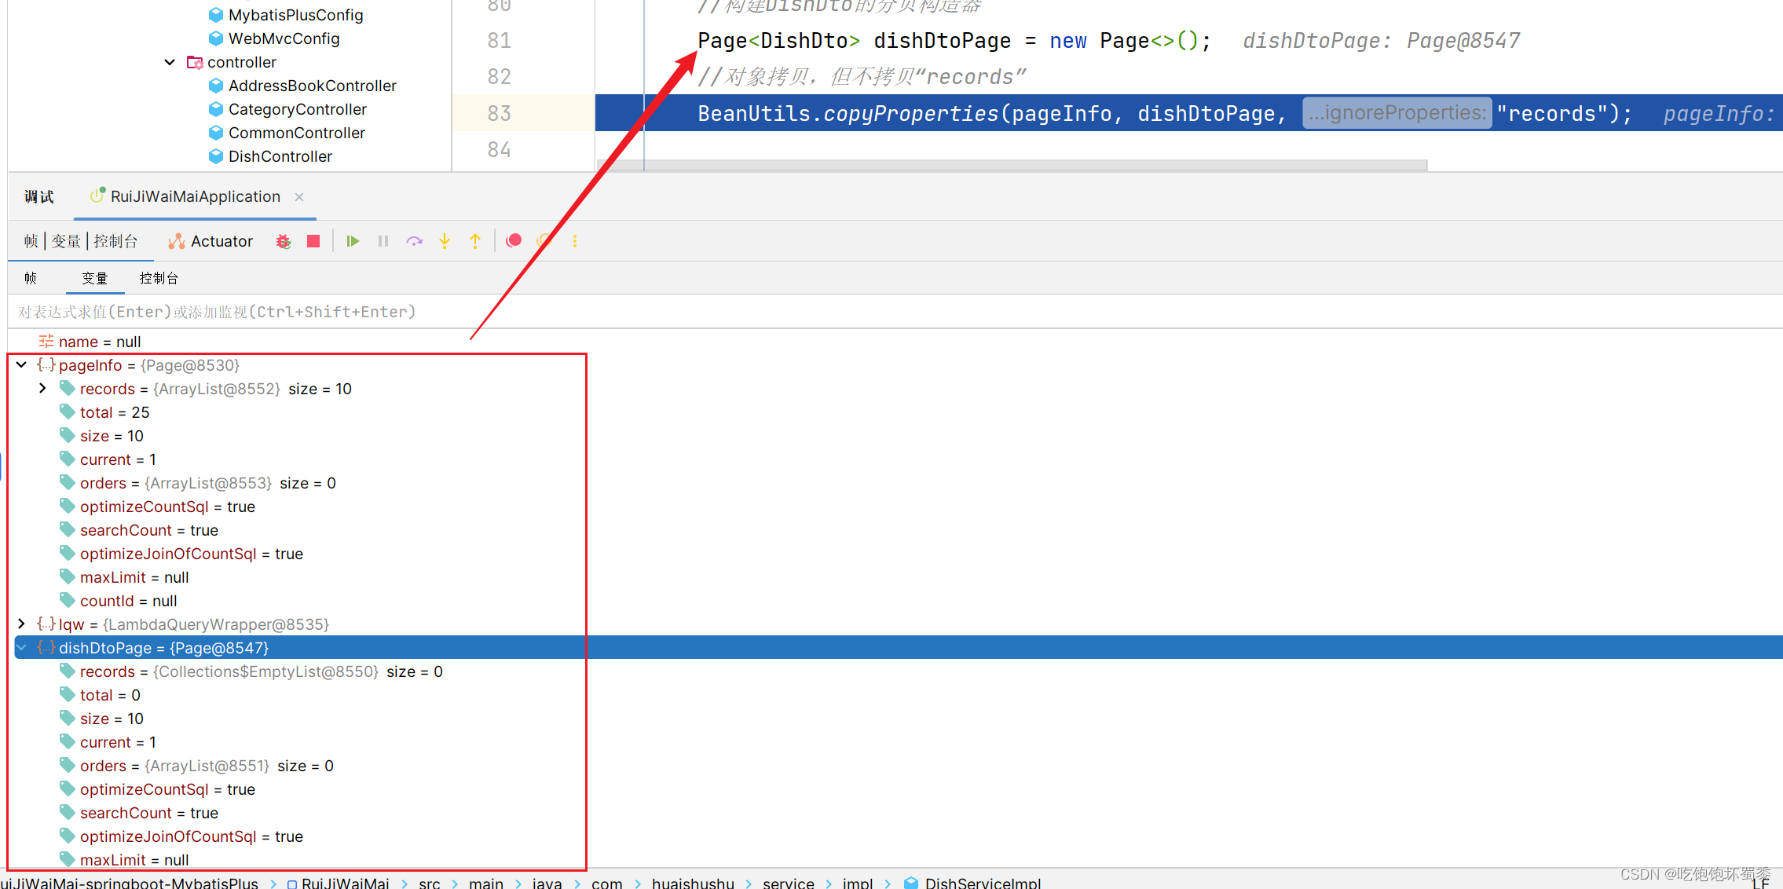This screenshot has width=1783, height=889.
Task: Expand the lqw LambdaQueryWrapper node
Action: click(x=22, y=624)
